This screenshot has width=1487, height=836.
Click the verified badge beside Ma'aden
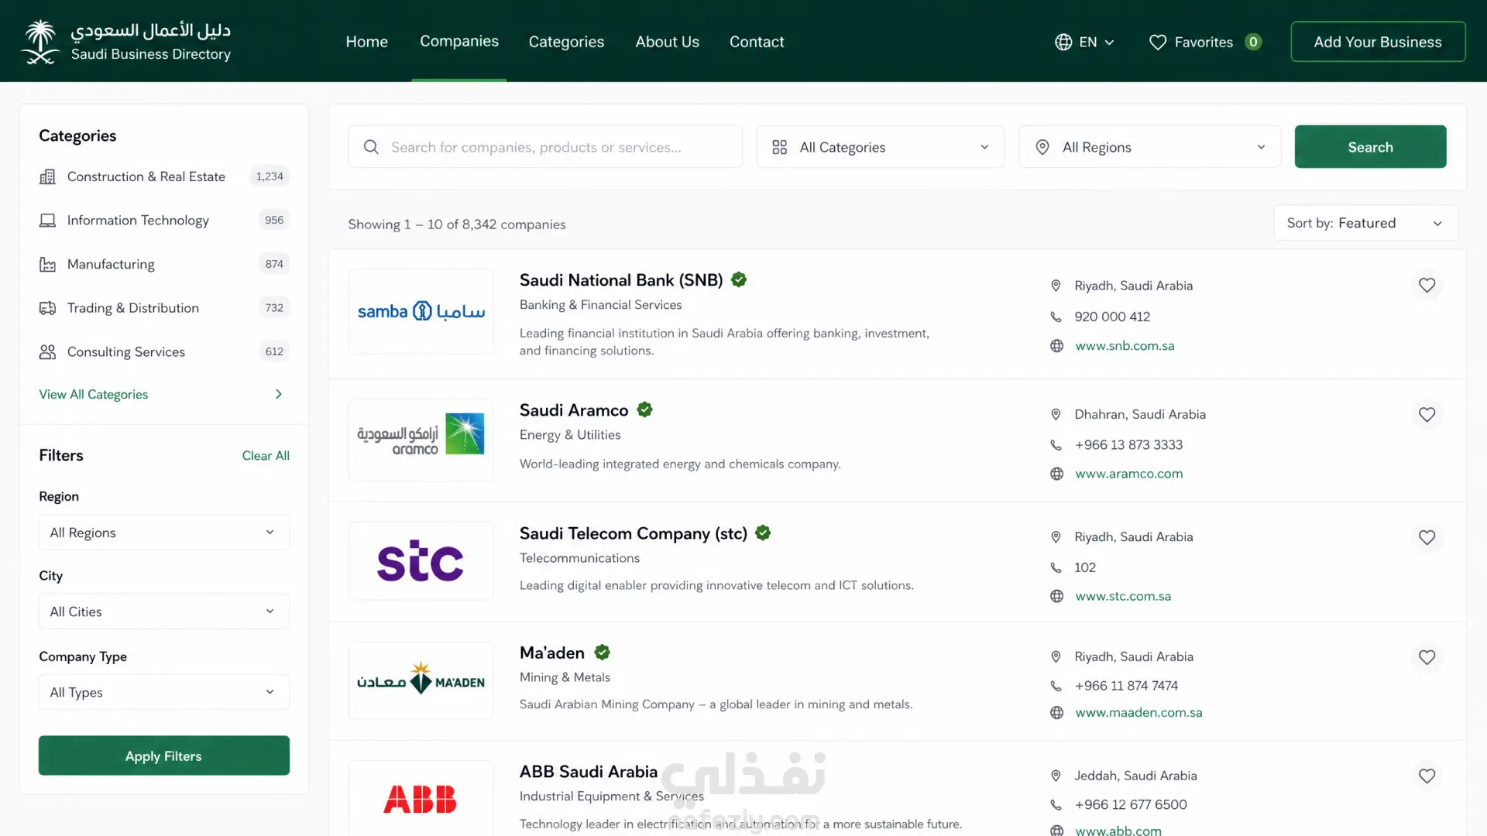tap(602, 652)
